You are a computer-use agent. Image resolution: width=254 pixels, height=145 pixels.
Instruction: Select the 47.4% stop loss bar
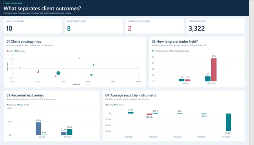38,129
